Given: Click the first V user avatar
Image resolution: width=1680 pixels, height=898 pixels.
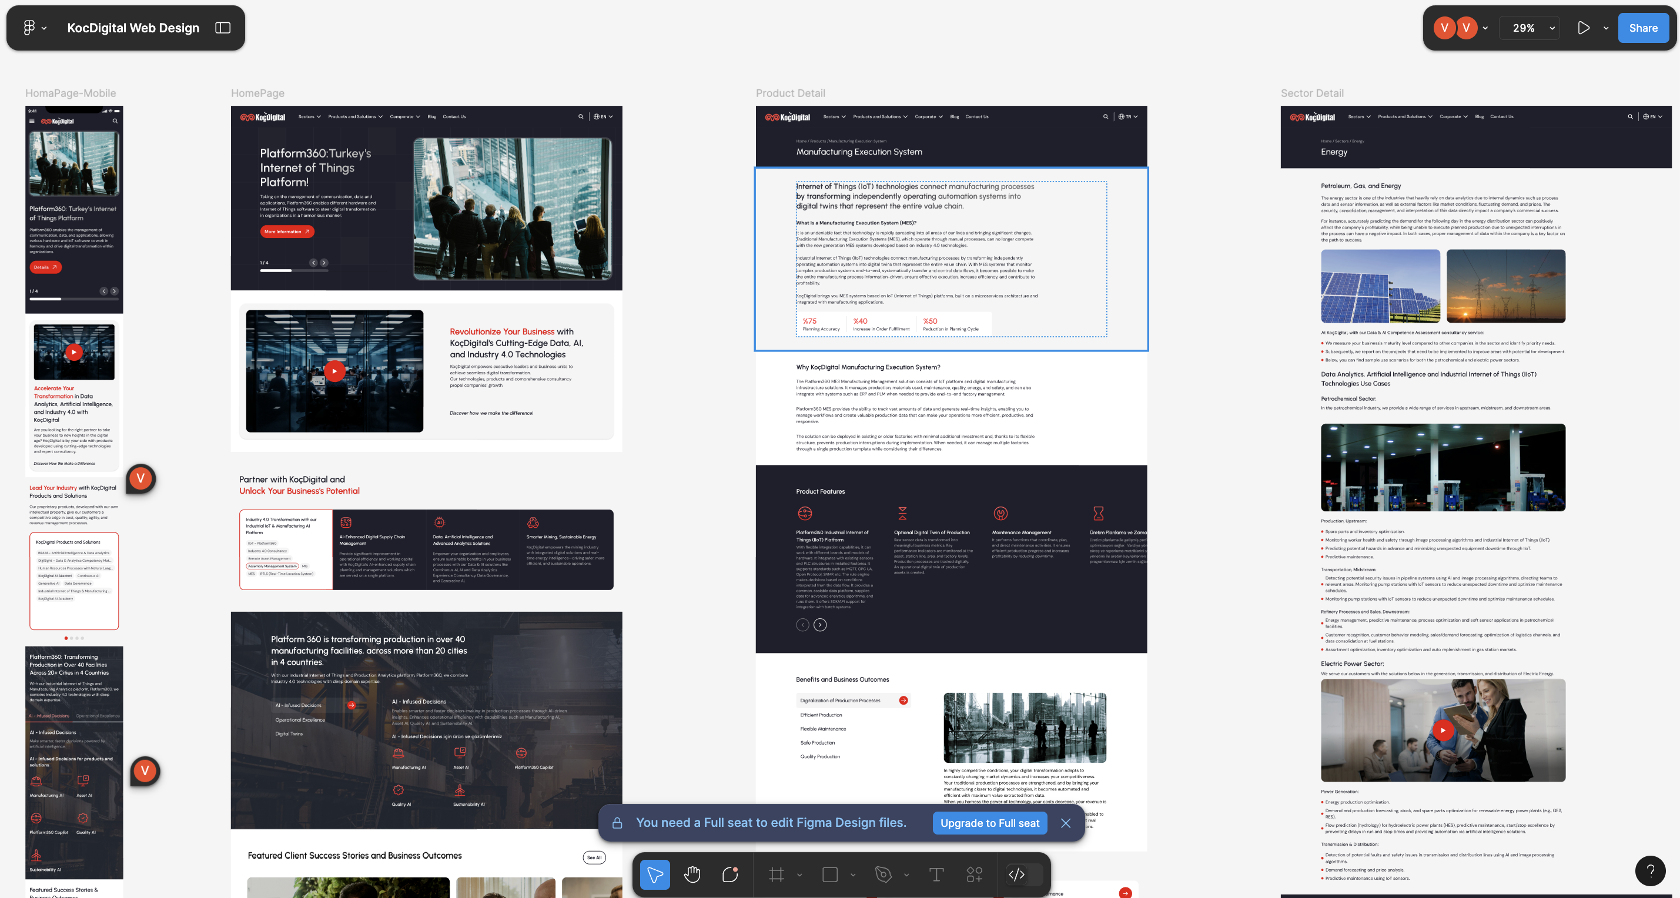Looking at the screenshot, I should tap(1444, 28).
